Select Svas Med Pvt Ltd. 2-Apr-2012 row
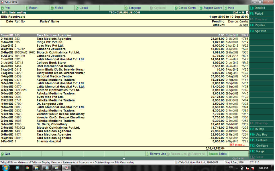This screenshot has height=171, width=275. [124, 46]
